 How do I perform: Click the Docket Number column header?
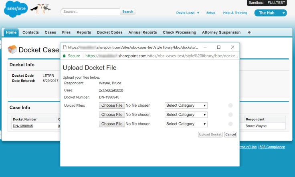pos(24,119)
